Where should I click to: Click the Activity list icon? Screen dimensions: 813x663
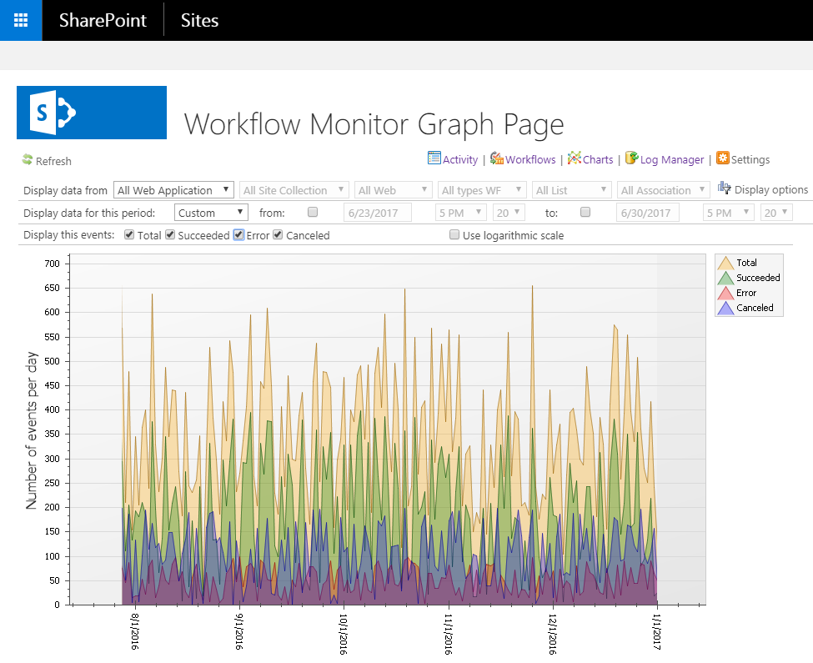click(x=434, y=158)
